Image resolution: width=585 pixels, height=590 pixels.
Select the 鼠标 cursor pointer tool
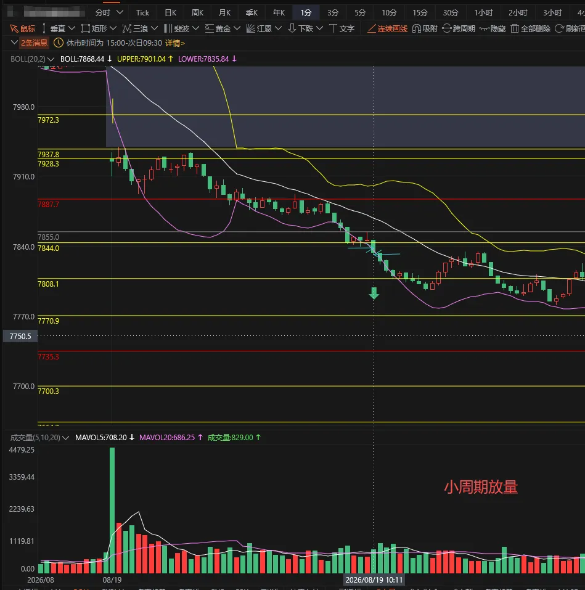[x=23, y=28]
